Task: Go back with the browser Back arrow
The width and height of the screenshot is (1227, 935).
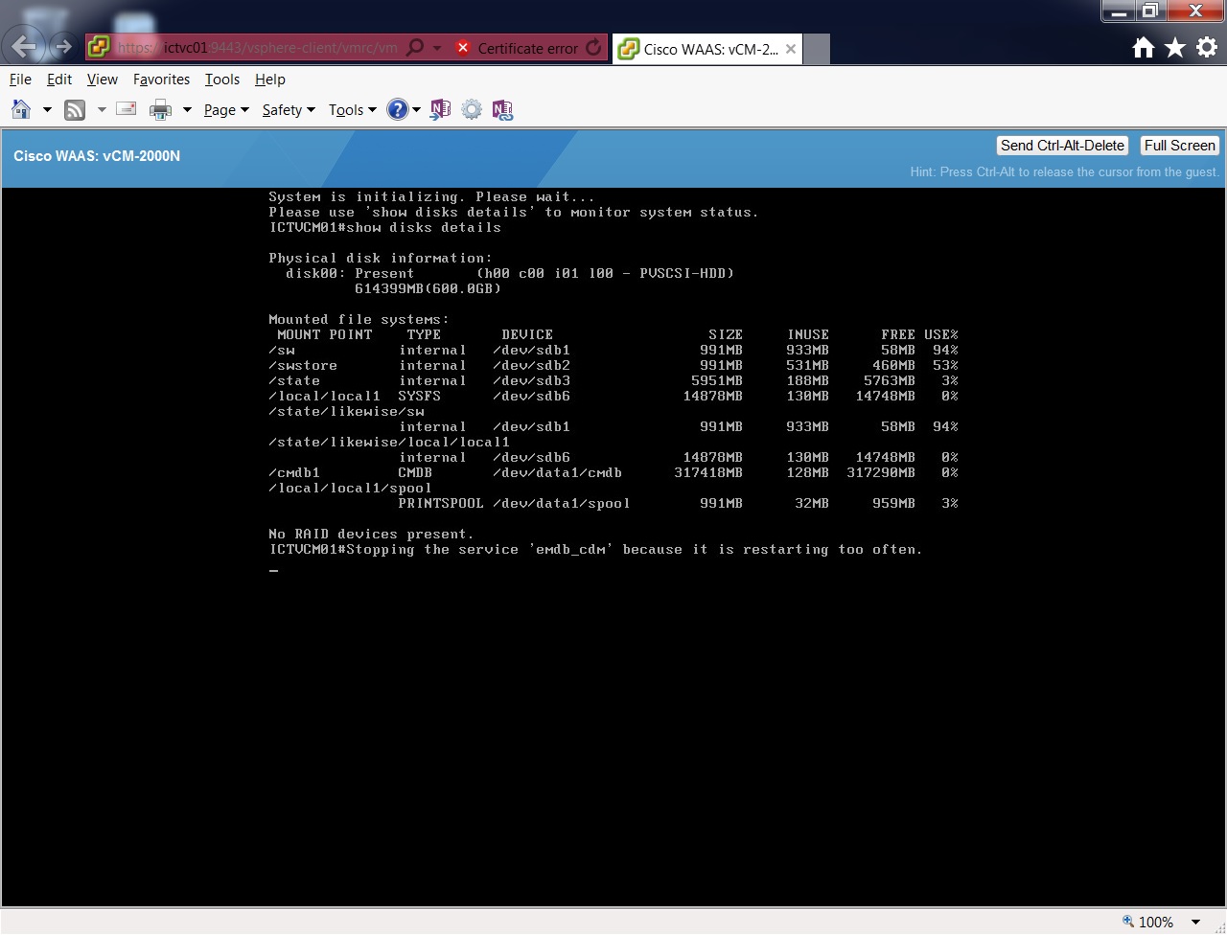Action: (x=23, y=46)
